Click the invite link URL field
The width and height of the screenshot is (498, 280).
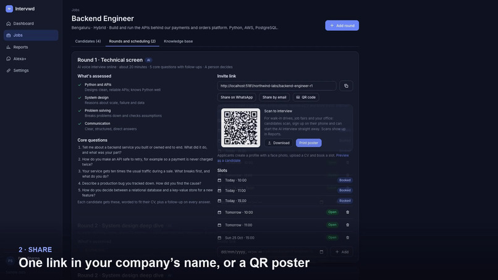(x=277, y=86)
